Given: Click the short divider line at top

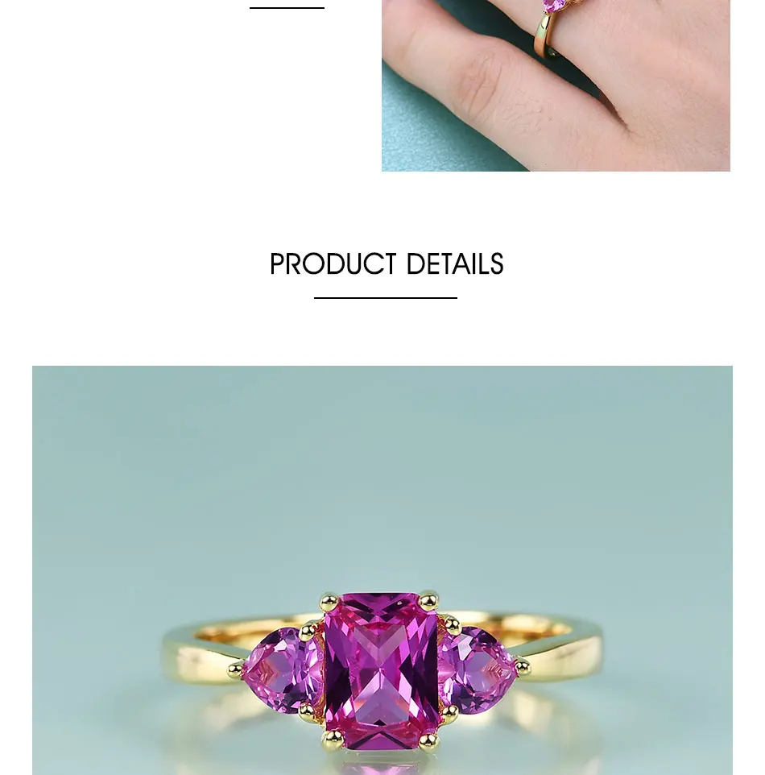Looking at the screenshot, I should click(287, 8).
